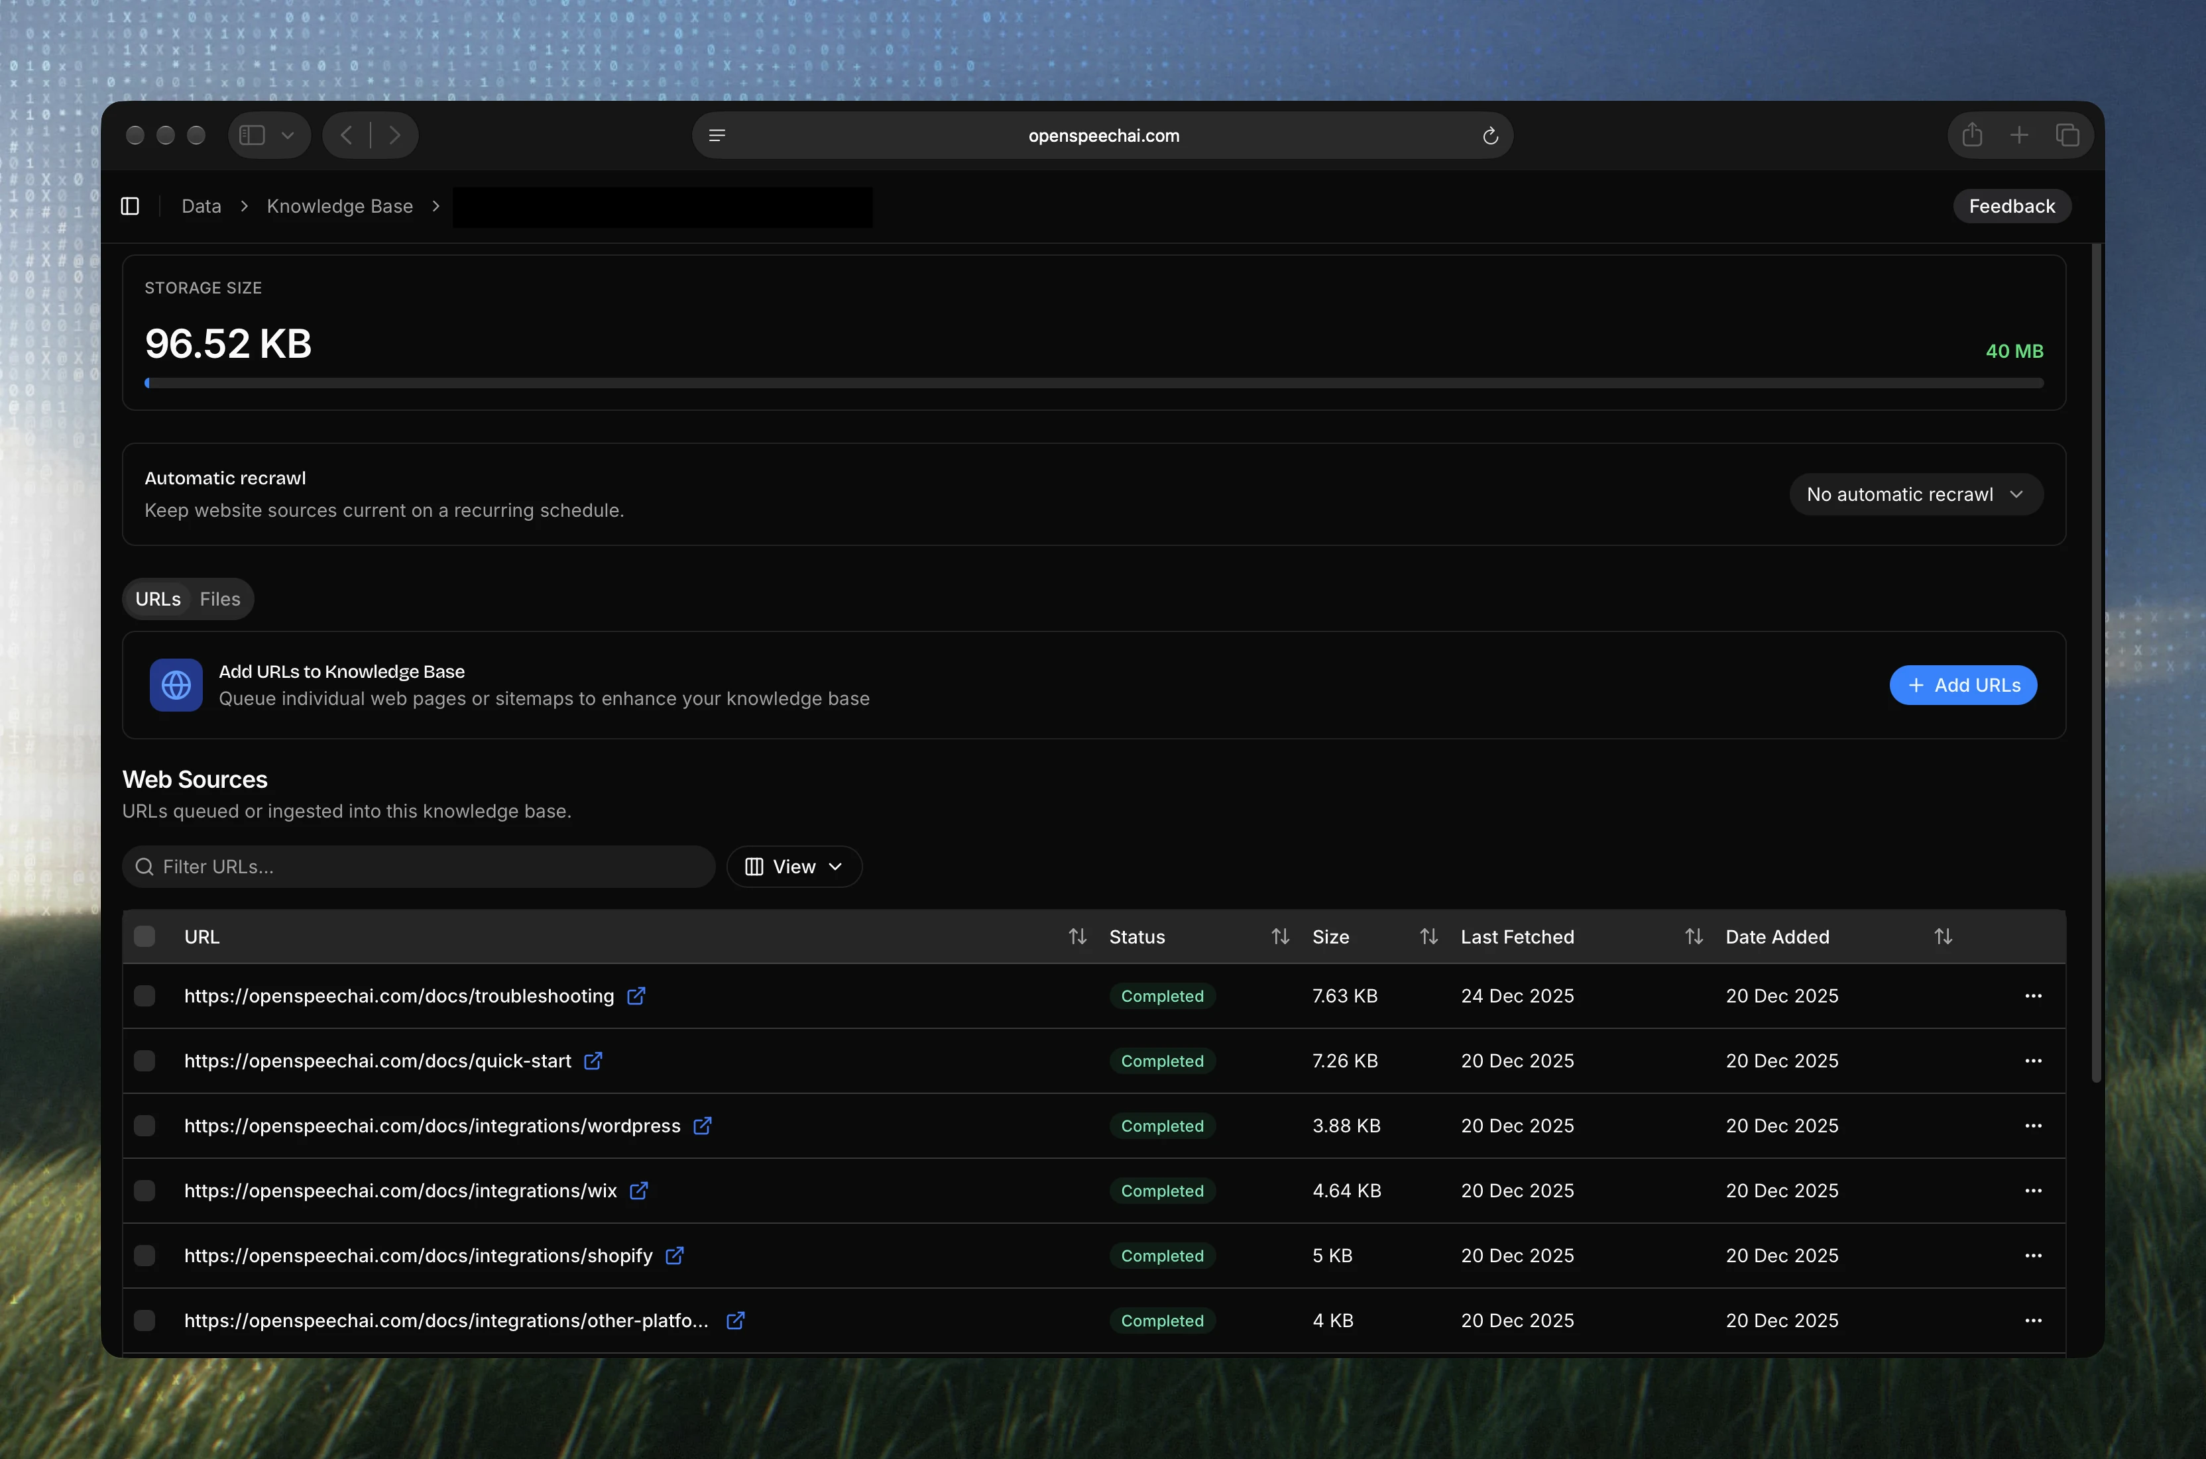Go back in browser history

pos(346,135)
